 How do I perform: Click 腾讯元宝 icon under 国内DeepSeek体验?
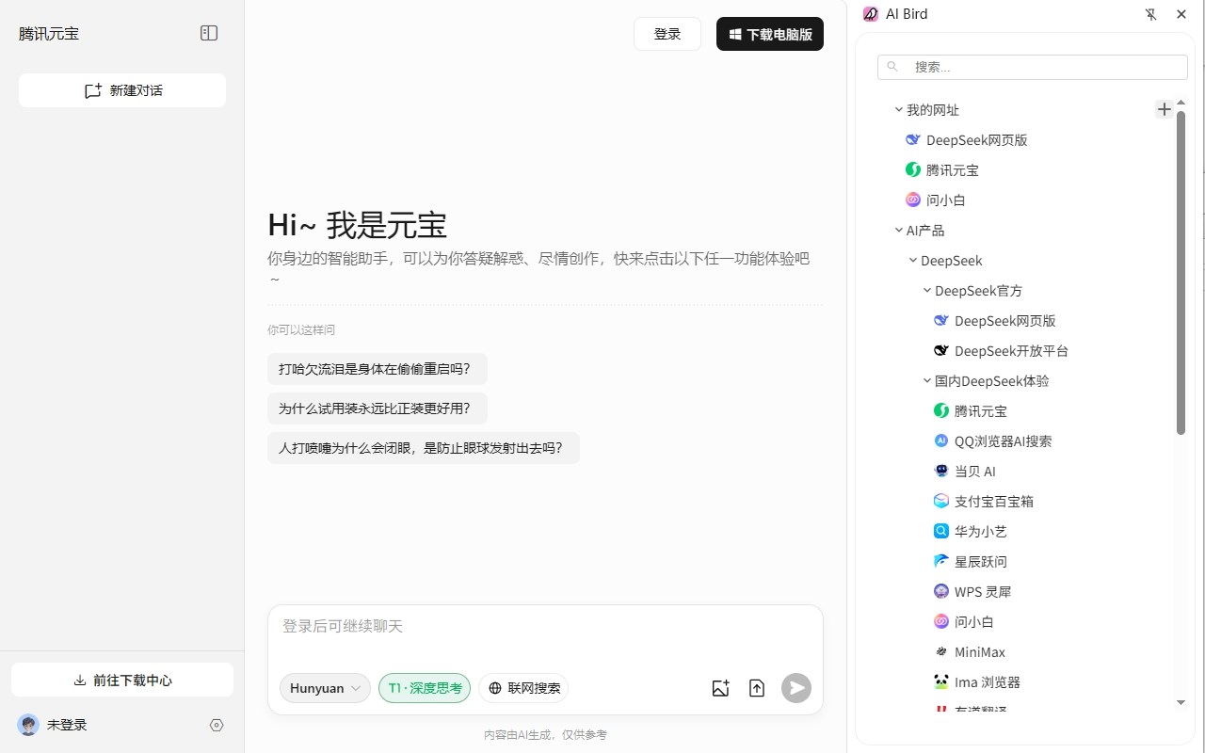940,410
